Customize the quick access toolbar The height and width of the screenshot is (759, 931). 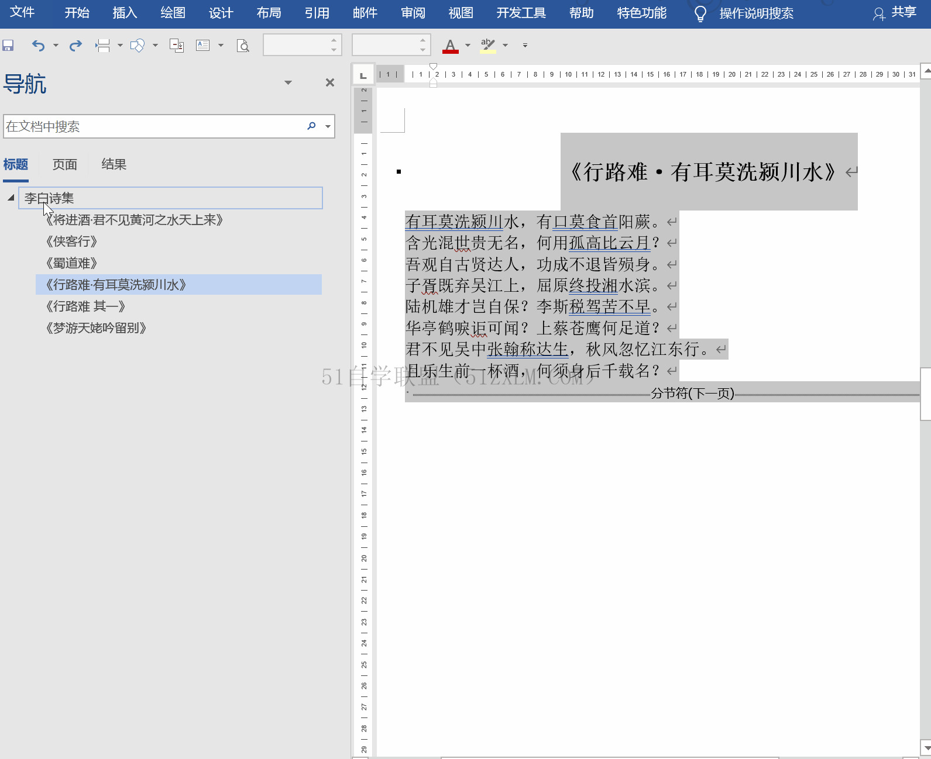tap(525, 46)
